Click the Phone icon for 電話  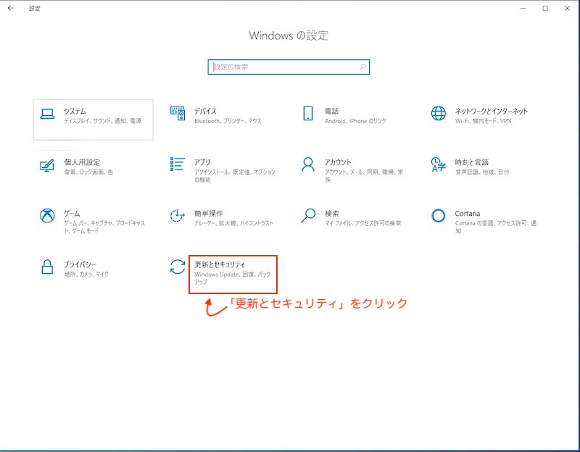click(x=307, y=114)
